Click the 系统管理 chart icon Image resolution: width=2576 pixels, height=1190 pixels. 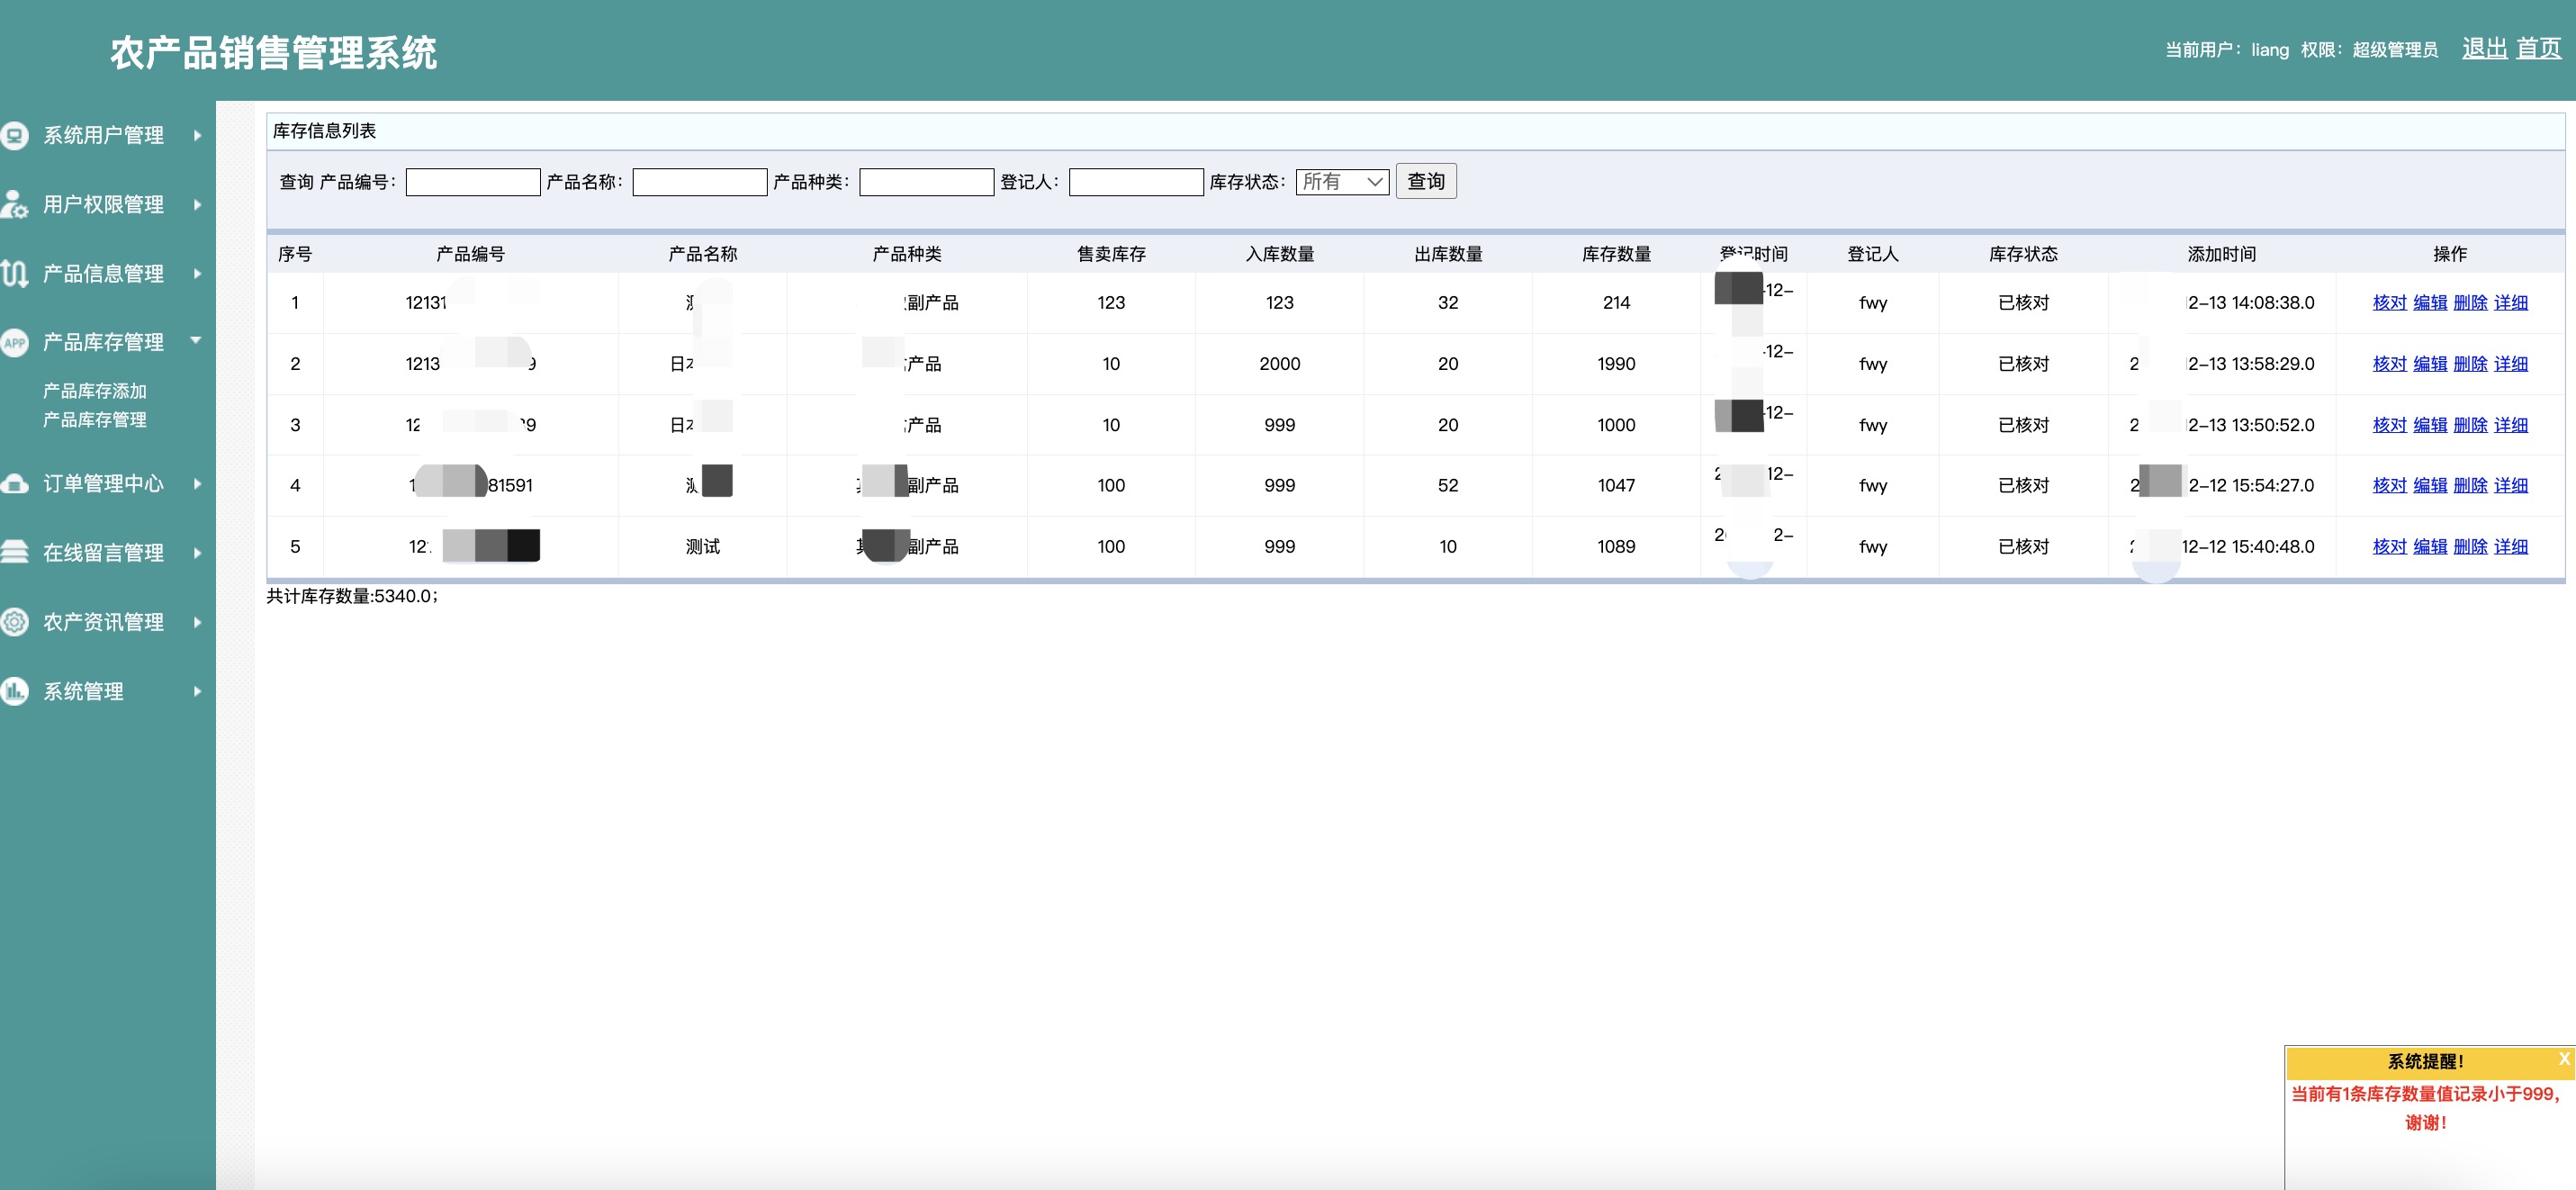click(x=14, y=691)
